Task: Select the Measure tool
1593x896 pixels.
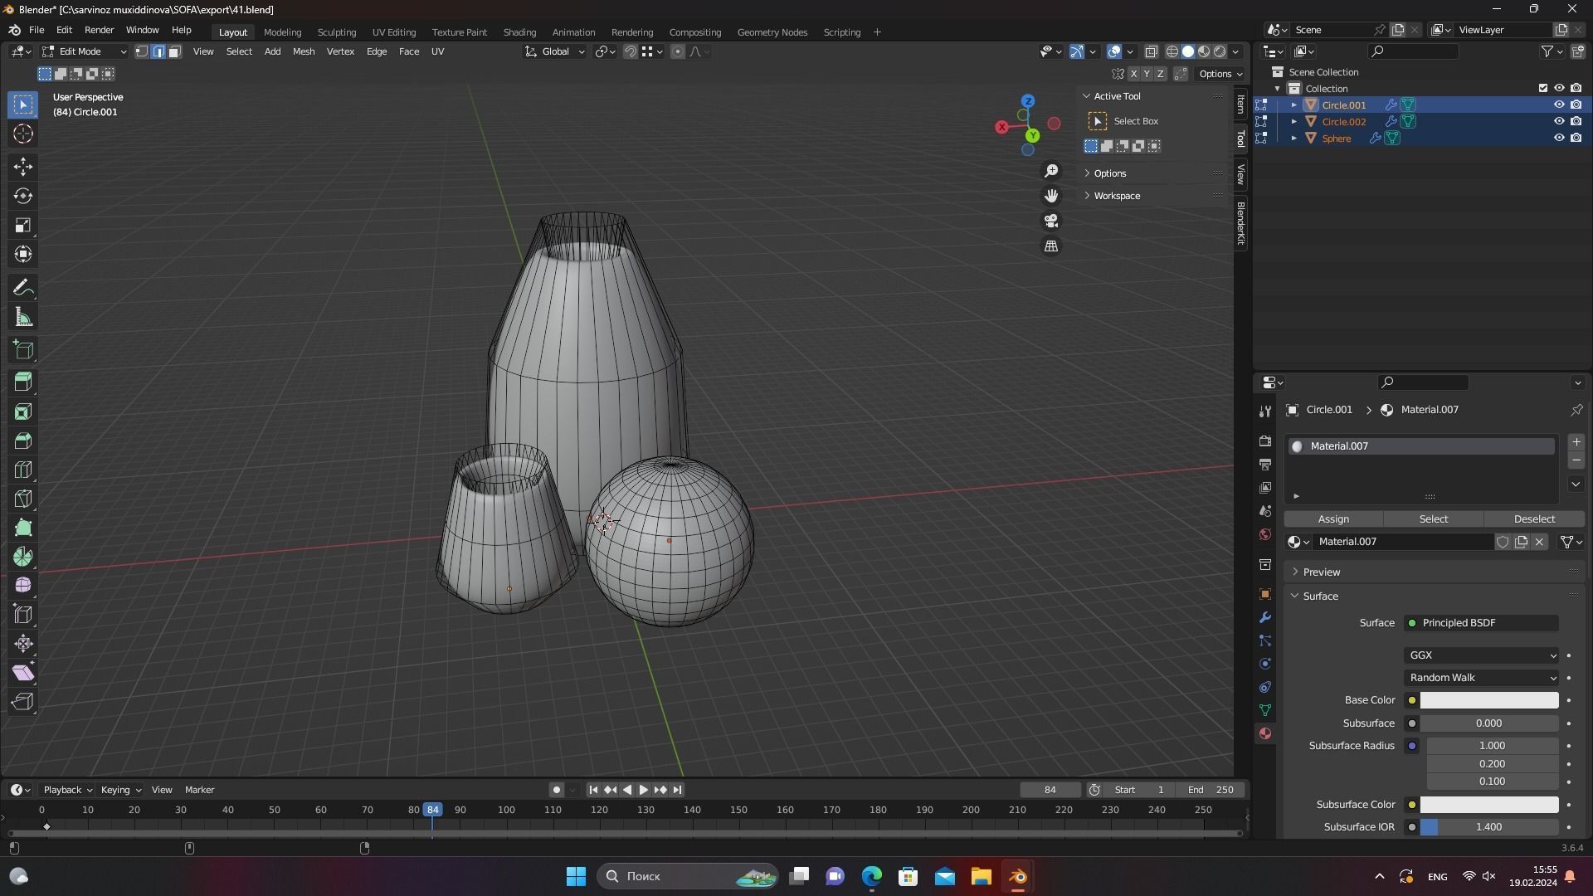Action: (x=23, y=317)
